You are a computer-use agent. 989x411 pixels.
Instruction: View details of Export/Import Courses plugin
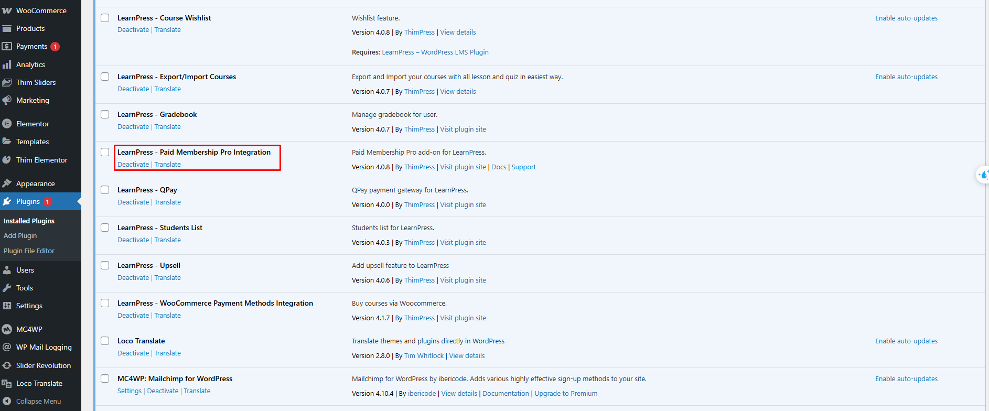458,91
